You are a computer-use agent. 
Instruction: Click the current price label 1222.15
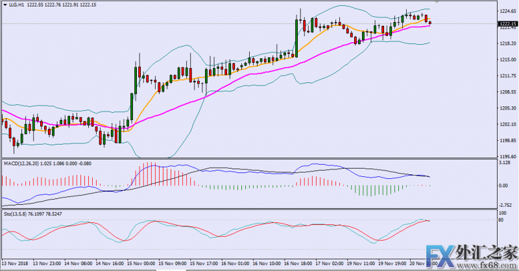(507, 24)
